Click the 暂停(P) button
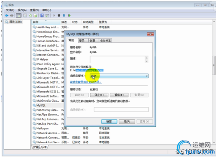The height and width of the screenshot is (158, 217). 119,95
